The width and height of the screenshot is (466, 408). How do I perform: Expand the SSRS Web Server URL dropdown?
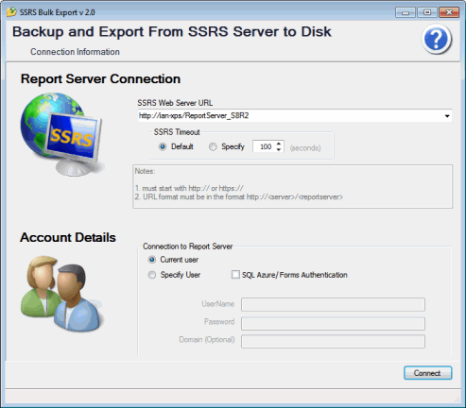pyautogui.click(x=447, y=116)
